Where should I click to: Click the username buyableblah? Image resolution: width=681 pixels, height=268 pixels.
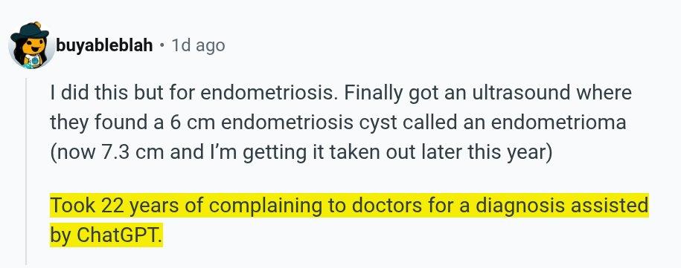point(104,45)
